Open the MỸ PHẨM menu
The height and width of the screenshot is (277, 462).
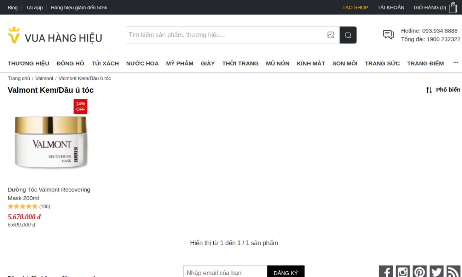coord(180,63)
